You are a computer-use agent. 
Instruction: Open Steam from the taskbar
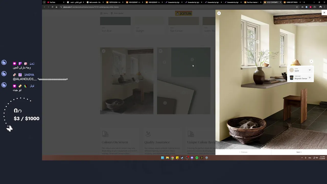[x=182, y=158]
